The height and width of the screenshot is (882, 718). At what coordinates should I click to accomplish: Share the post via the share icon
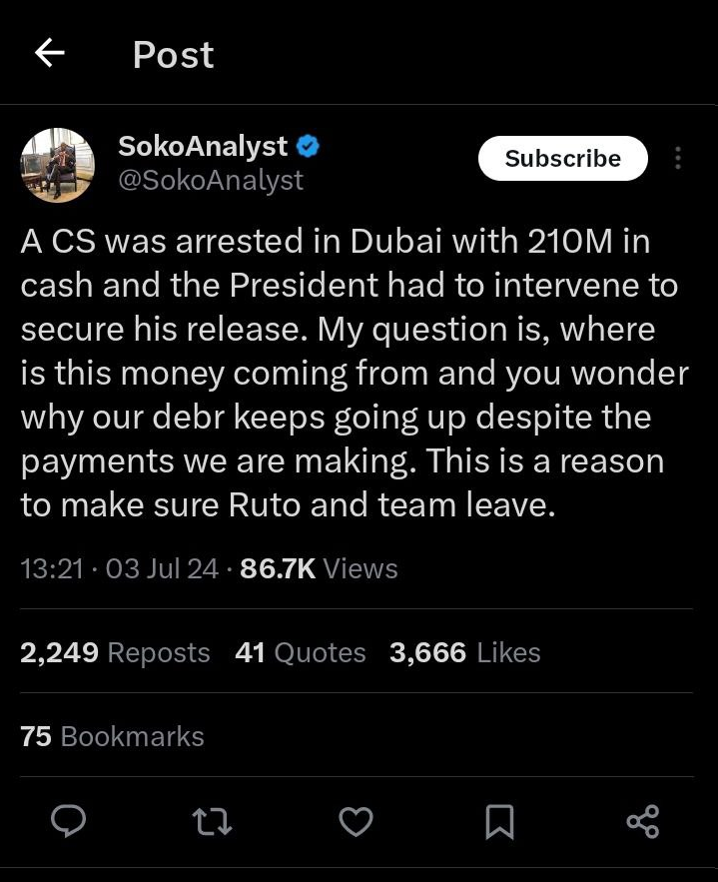pyautogui.click(x=642, y=822)
